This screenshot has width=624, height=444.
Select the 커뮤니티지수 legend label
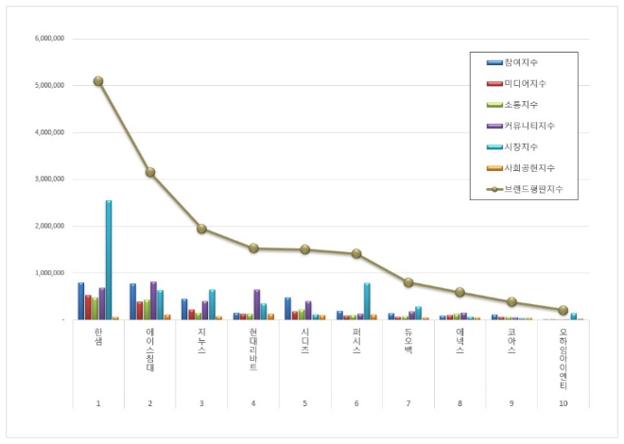click(531, 126)
